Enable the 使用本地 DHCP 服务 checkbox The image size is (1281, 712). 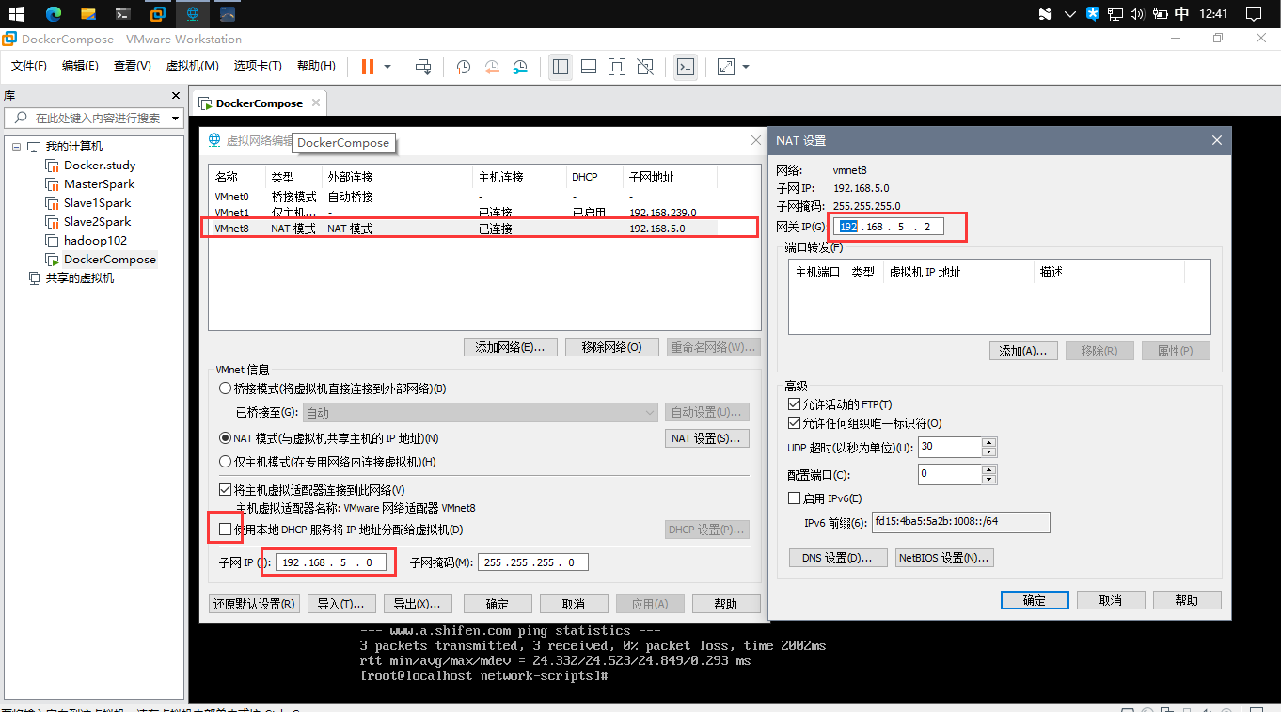point(225,530)
